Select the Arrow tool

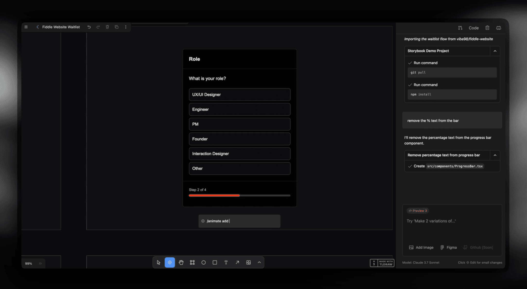coord(237,262)
